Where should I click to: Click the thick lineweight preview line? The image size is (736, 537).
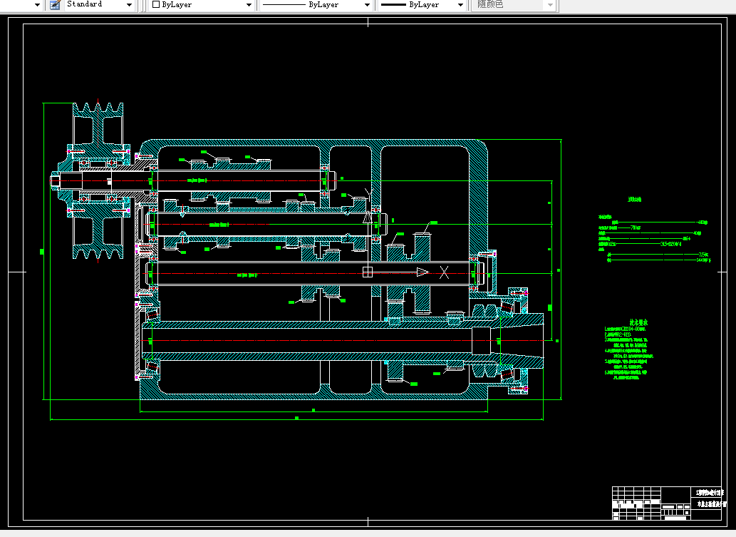tap(393, 5)
